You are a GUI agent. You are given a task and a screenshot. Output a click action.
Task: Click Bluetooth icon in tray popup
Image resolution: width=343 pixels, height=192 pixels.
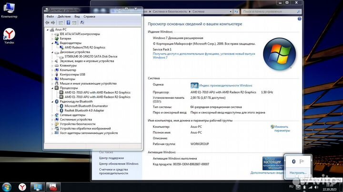point(294,162)
